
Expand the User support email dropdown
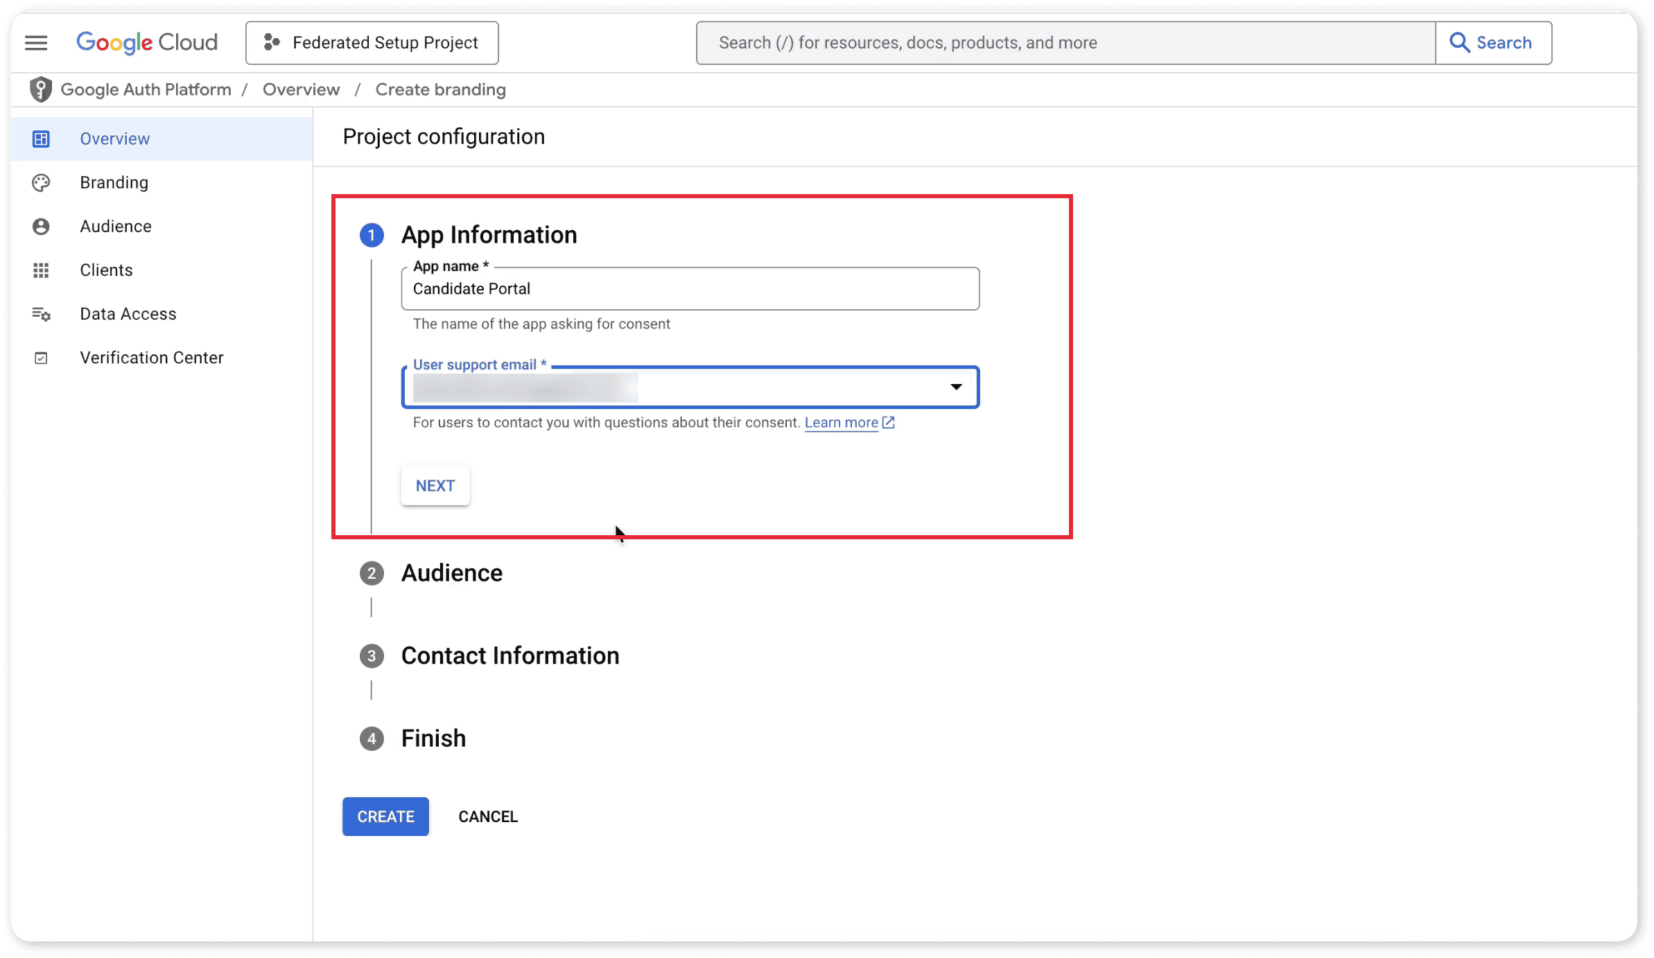point(955,387)
